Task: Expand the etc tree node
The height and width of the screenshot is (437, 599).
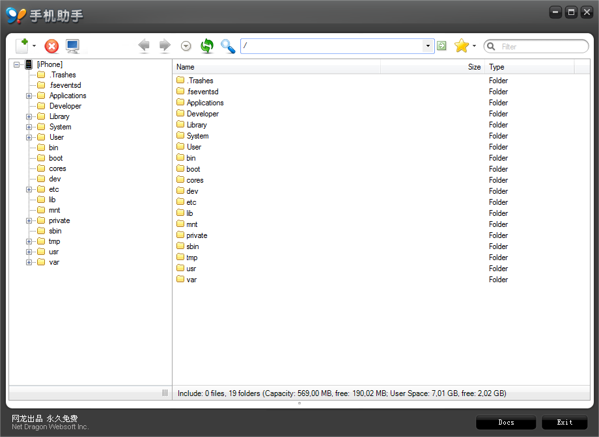Action: point(29,190)
